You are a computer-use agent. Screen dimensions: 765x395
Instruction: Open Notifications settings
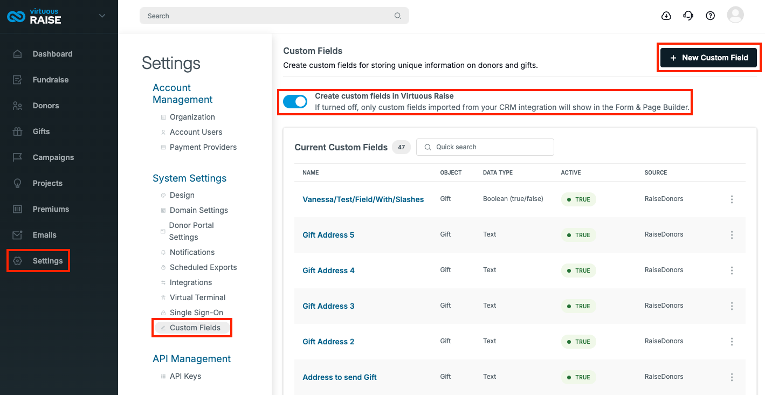[192, 252]
